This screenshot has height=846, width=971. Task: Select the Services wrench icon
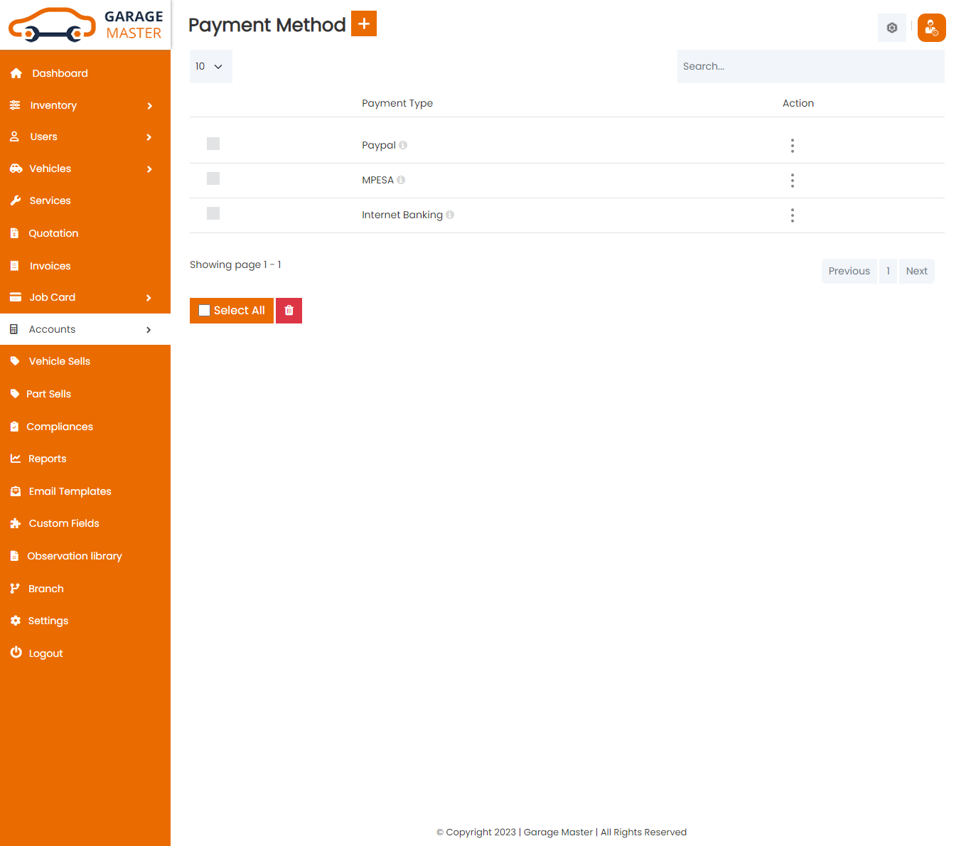16,200
